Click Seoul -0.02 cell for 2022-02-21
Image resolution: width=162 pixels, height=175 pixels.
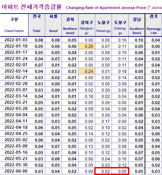(x=54, y=77)
